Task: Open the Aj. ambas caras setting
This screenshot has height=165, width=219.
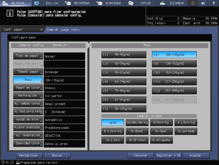Action: (28, 104)
